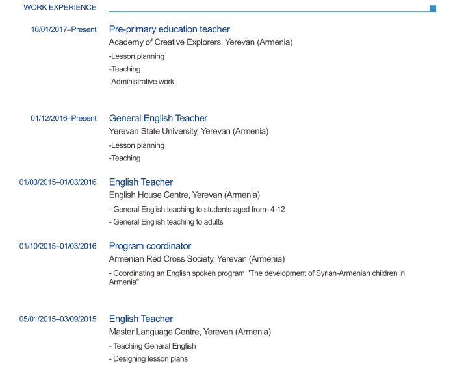Viewport: 453px width, 381px height.
Task: Click the 16/01/2017–Present date range
Action: click(x=64, y=29)
